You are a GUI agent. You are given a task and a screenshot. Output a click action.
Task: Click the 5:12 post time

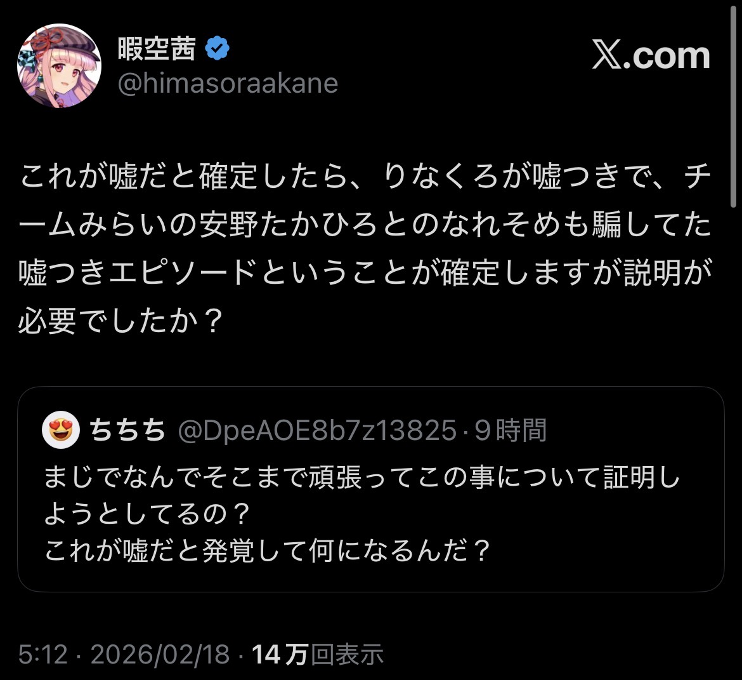[42, 654]
